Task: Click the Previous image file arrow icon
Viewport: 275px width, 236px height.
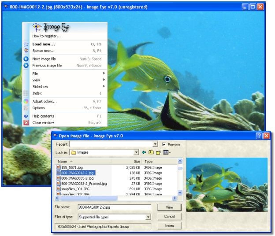Action: click(x=26, y=66)
